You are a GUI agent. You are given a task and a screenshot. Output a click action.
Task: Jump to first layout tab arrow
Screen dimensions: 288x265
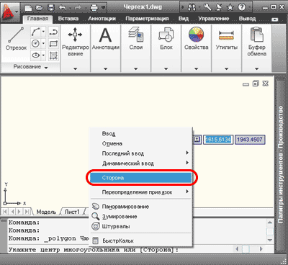tap(4, 212)
